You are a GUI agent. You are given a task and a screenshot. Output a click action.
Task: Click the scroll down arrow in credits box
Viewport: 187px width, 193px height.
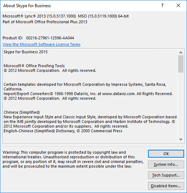pyautogui.click(x=181, y=139)
